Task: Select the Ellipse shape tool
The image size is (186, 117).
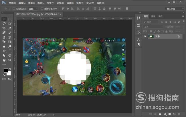Action: click(10, 55)
